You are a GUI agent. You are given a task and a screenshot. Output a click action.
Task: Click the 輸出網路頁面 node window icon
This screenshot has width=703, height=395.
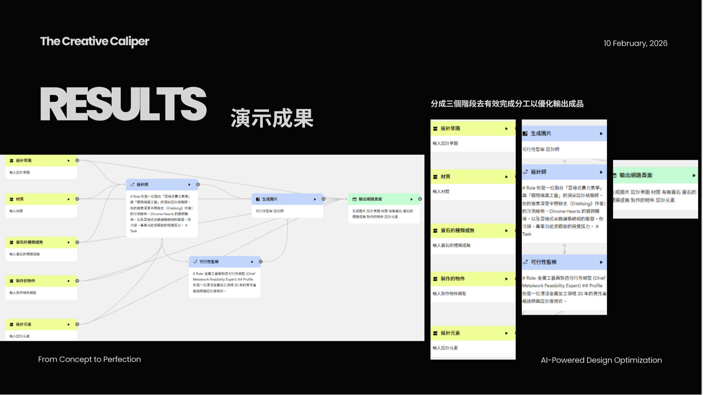354,199
